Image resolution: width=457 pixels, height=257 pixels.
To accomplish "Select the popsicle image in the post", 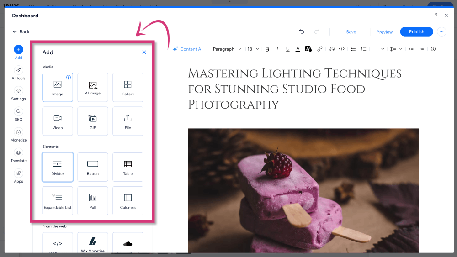I will click(x=303, y=191).
